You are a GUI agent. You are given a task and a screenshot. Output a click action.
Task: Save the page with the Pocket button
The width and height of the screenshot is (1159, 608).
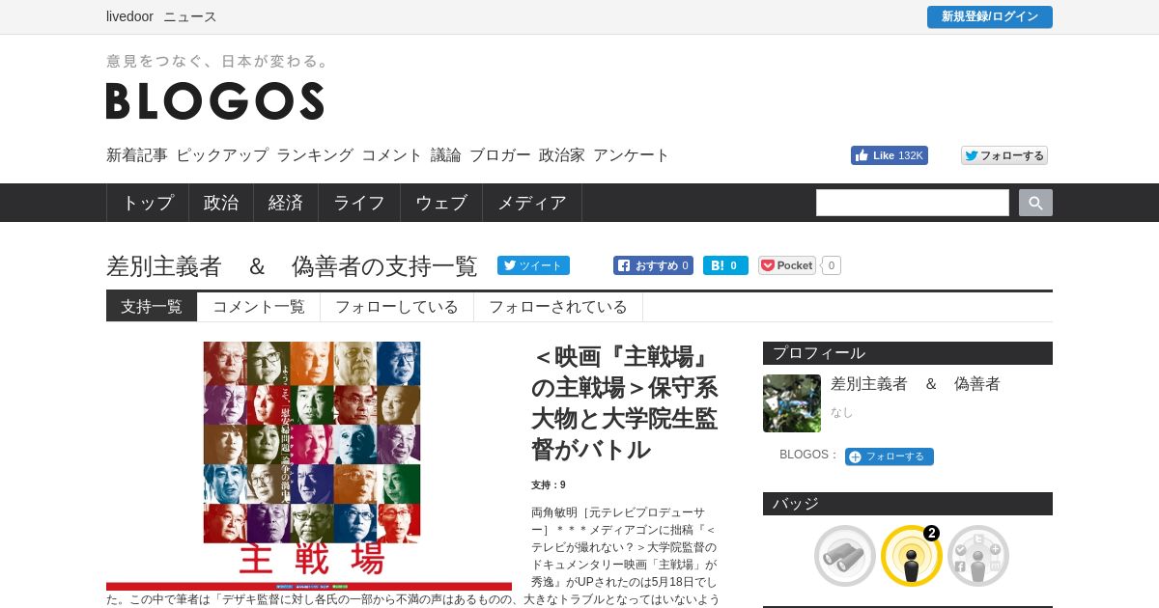point(787,265)
